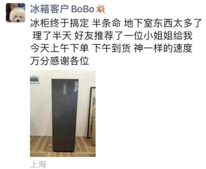Tap the text 下午到货

point(112,48)
